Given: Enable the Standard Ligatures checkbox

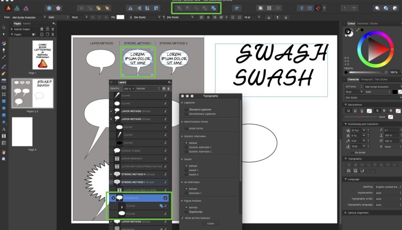Looking at the screenshot, I should pos(186,109).
